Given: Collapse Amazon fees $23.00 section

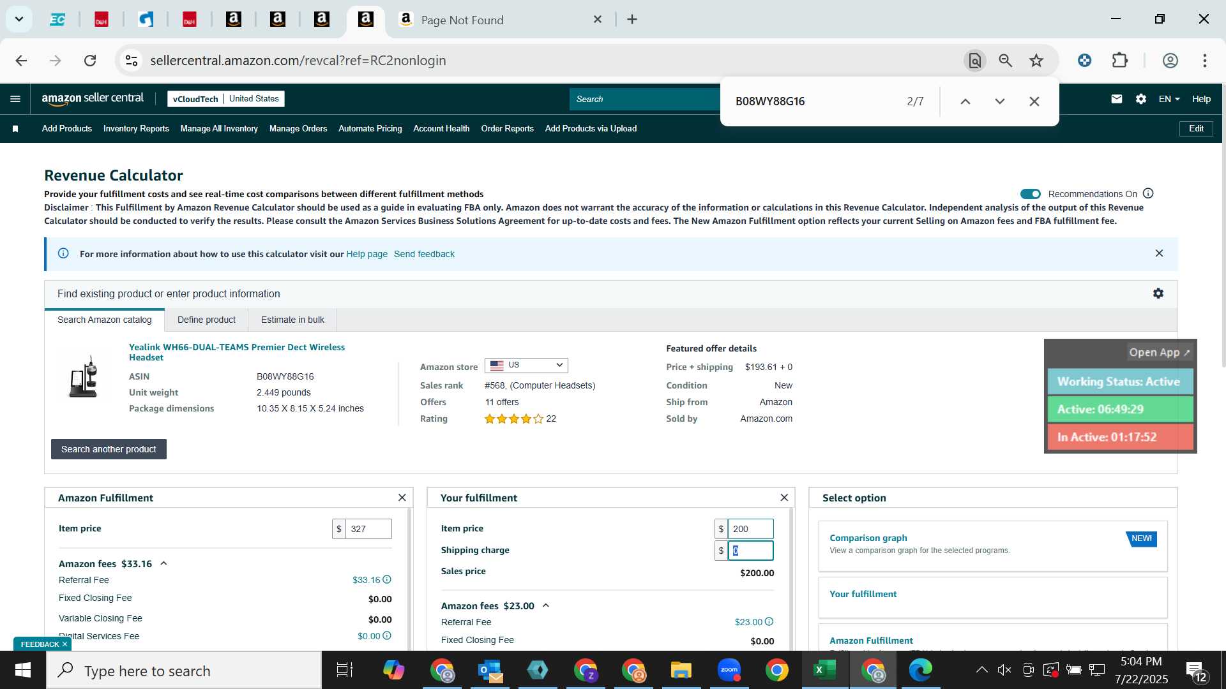Looking at the screenshot, I should click(x=546, y=605).
